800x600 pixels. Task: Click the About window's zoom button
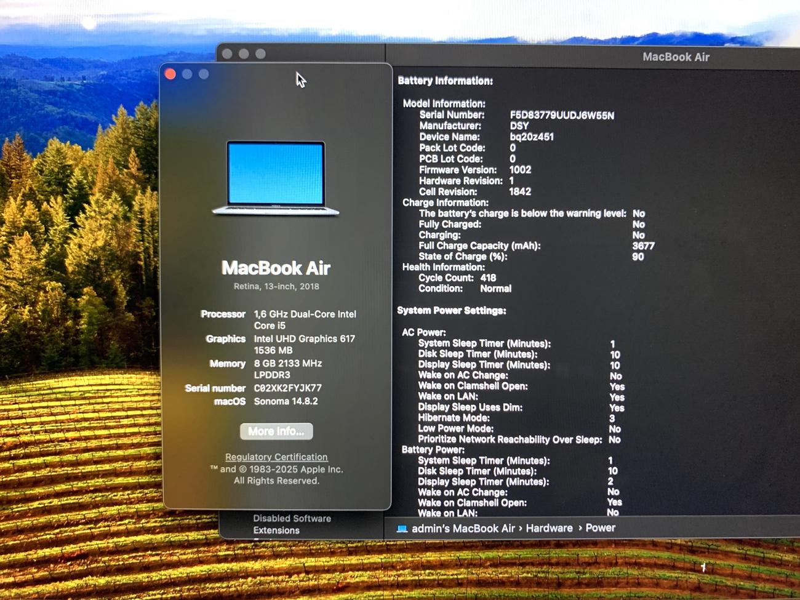click(204, 74)
